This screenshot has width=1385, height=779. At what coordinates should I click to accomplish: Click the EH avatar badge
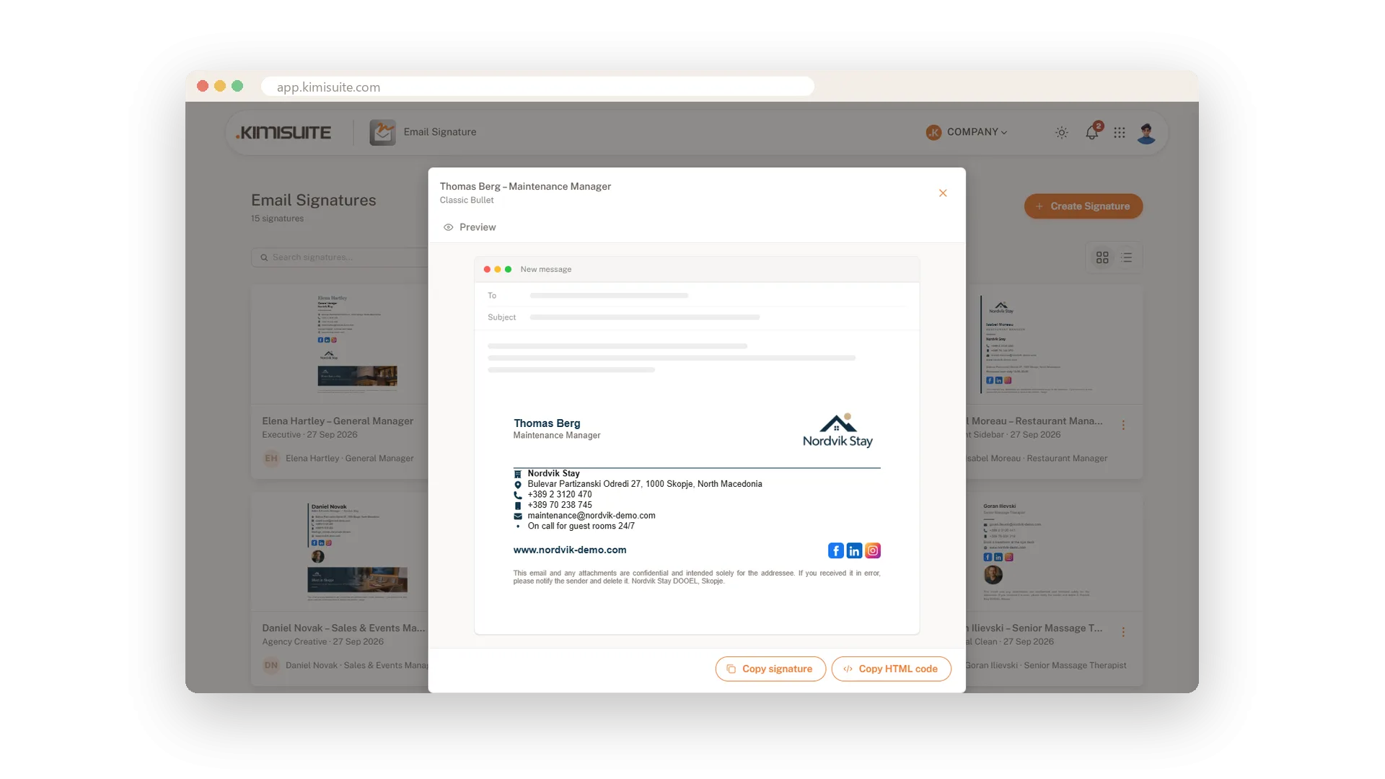(271, 459)
